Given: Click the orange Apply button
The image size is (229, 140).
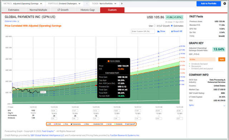Looking at the screenshot, I should pos(222,59).
